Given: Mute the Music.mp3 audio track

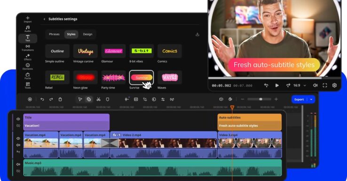Looking at the screenshot, I should click(x=18, y=165).
